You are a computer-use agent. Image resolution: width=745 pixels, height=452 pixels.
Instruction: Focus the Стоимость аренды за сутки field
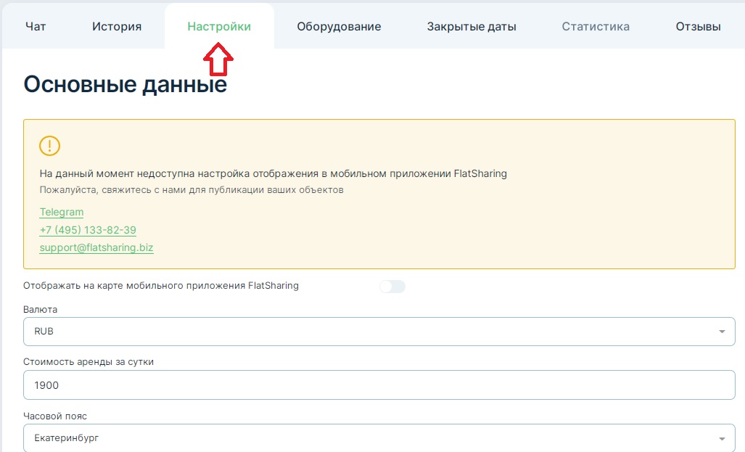(x=379, y=385)
